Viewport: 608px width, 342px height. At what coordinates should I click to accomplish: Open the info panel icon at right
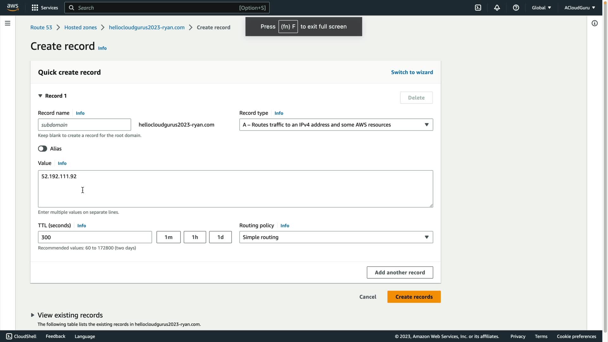[594, 23]
